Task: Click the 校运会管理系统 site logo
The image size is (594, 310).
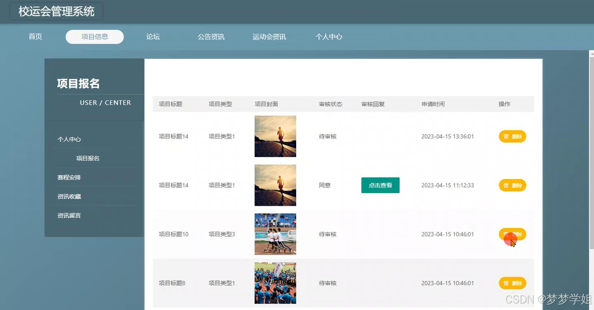Action: pyautogui.click(x=55, y=12)
